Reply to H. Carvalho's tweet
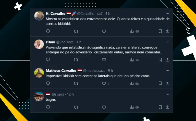 48,31
